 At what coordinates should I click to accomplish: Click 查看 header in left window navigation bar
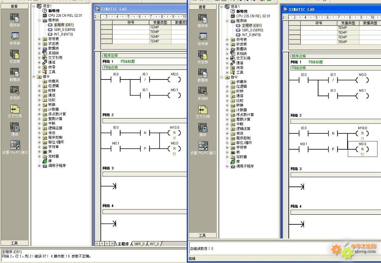15,6
